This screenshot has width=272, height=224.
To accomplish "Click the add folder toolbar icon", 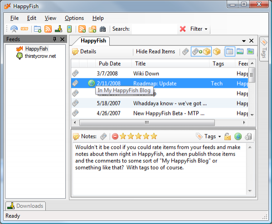I will pyautogui.click(x=38, y=29).
